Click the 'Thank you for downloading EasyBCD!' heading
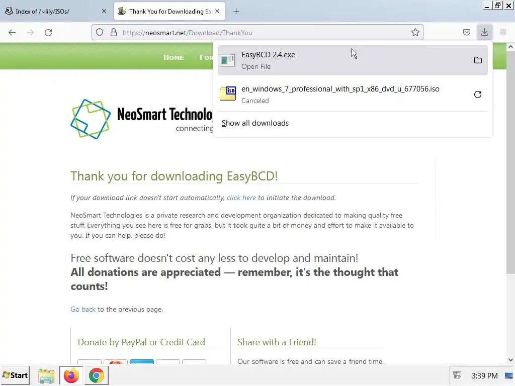Viewport: 515px width, 386px height. 174,176
